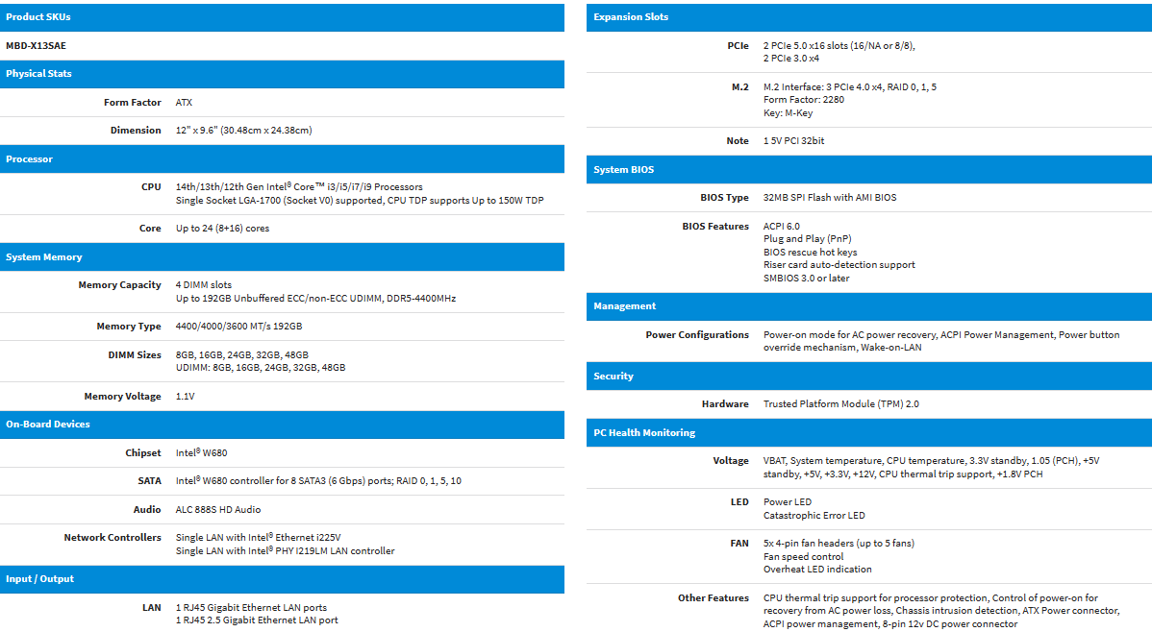
Task: Click the 'Key: M-Key' line
Action: (x=789, y=113)
